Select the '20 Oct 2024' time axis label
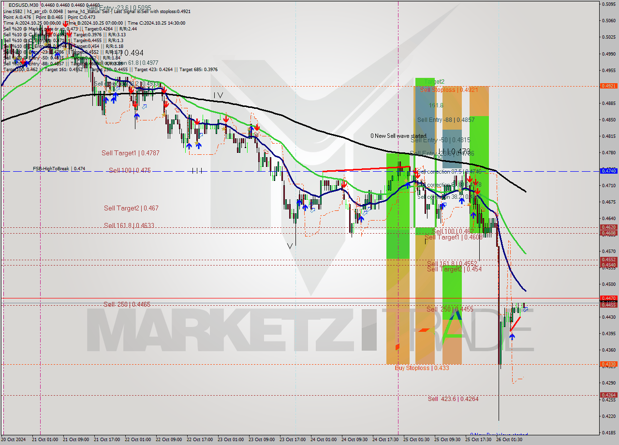The width and height of the screenshot is (619, 445). 14,440
